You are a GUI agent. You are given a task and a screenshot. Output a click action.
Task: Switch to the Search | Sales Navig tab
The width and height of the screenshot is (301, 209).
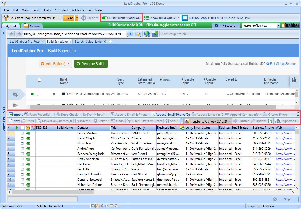click(x=88, y=42)
